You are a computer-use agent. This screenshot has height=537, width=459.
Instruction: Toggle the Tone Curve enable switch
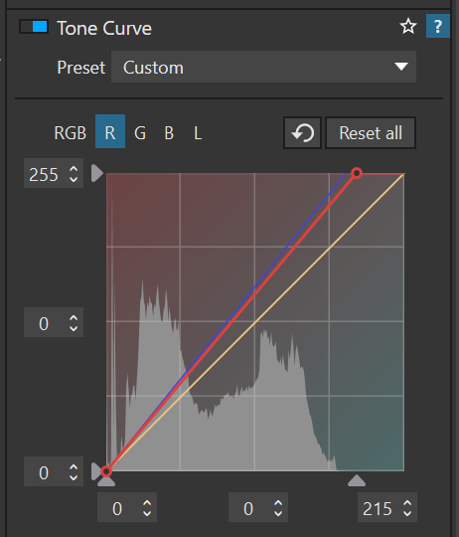point(34,27)
